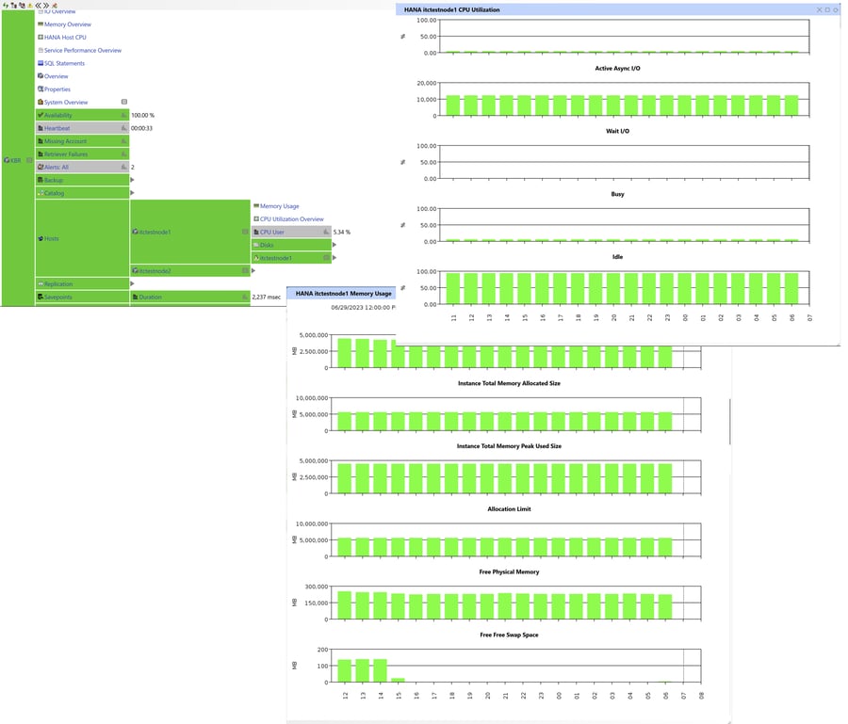Select the Retriever Failures tree row
The image size is (848, 724).
[x=82, y=154]
